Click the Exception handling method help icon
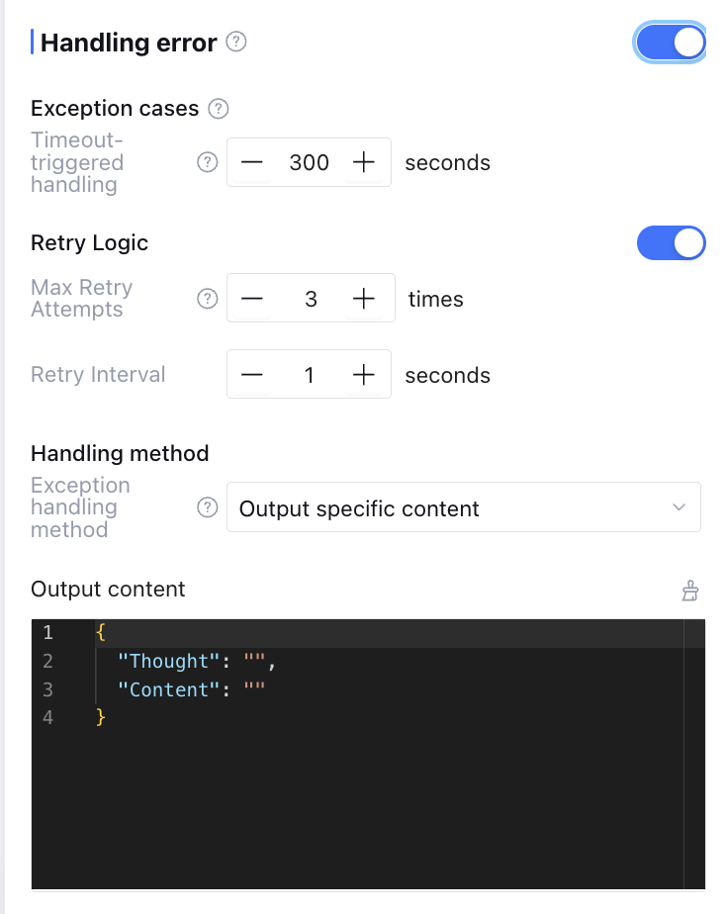Image resolution: width=724 pixels, height=914 pixels. [207, 507]
